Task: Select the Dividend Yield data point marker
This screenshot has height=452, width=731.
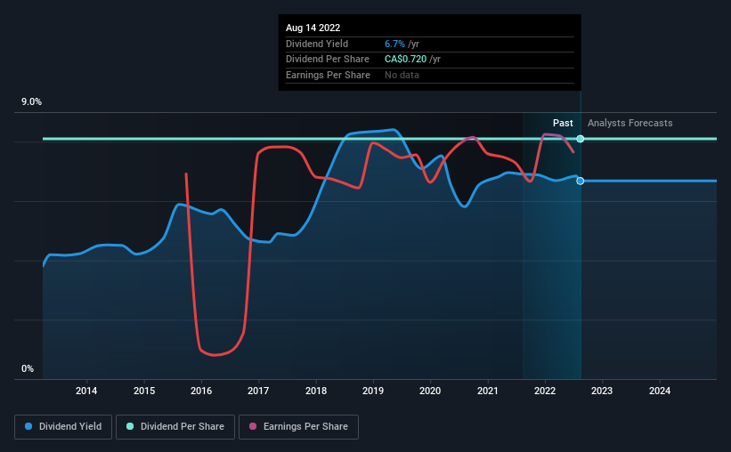Action: click(581, 181)
